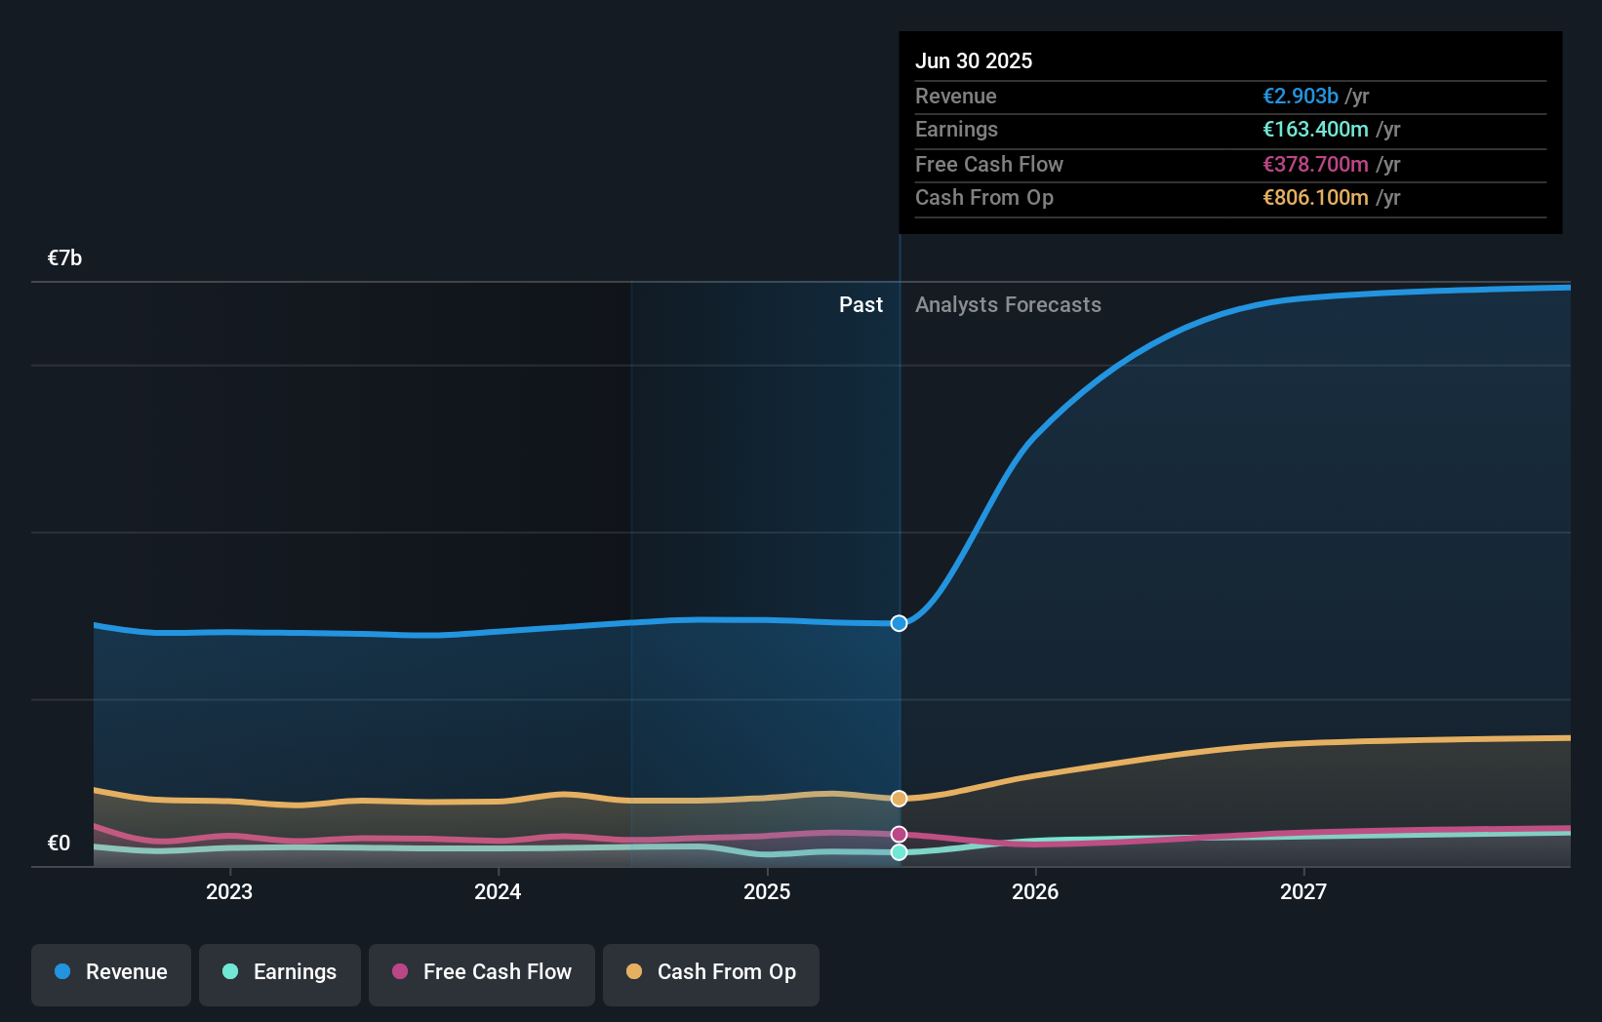Toggle Free Cash Flow legend button
The image size is (1602, 1022).
tap(482, 972)
